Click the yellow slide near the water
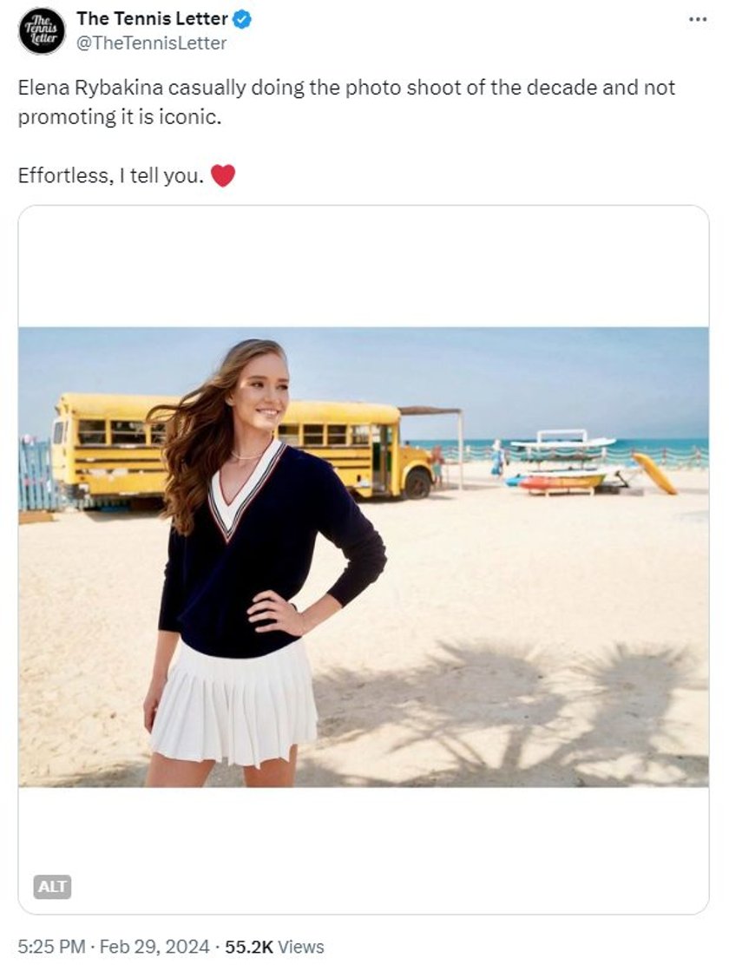The image size is (729, 971). [654, 474]
